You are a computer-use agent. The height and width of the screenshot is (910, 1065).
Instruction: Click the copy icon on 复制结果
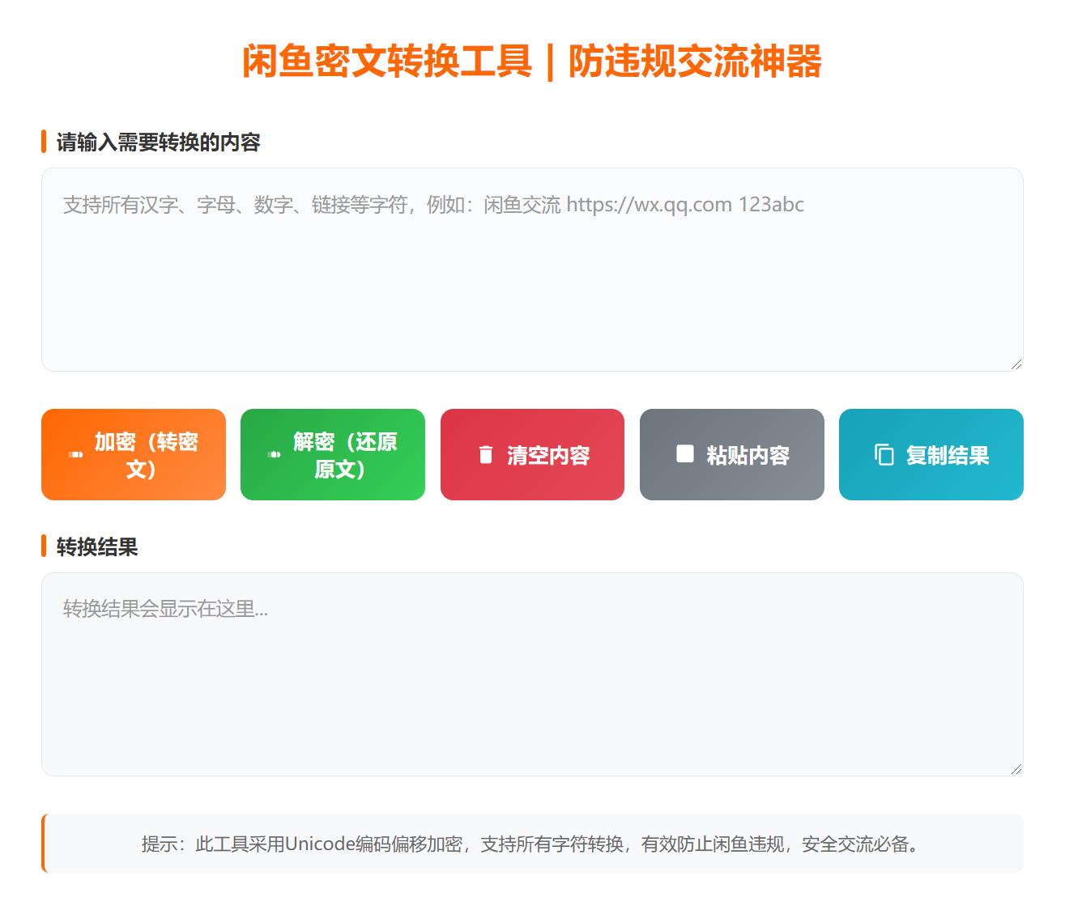pyautogui.click(x=884, y=455)
